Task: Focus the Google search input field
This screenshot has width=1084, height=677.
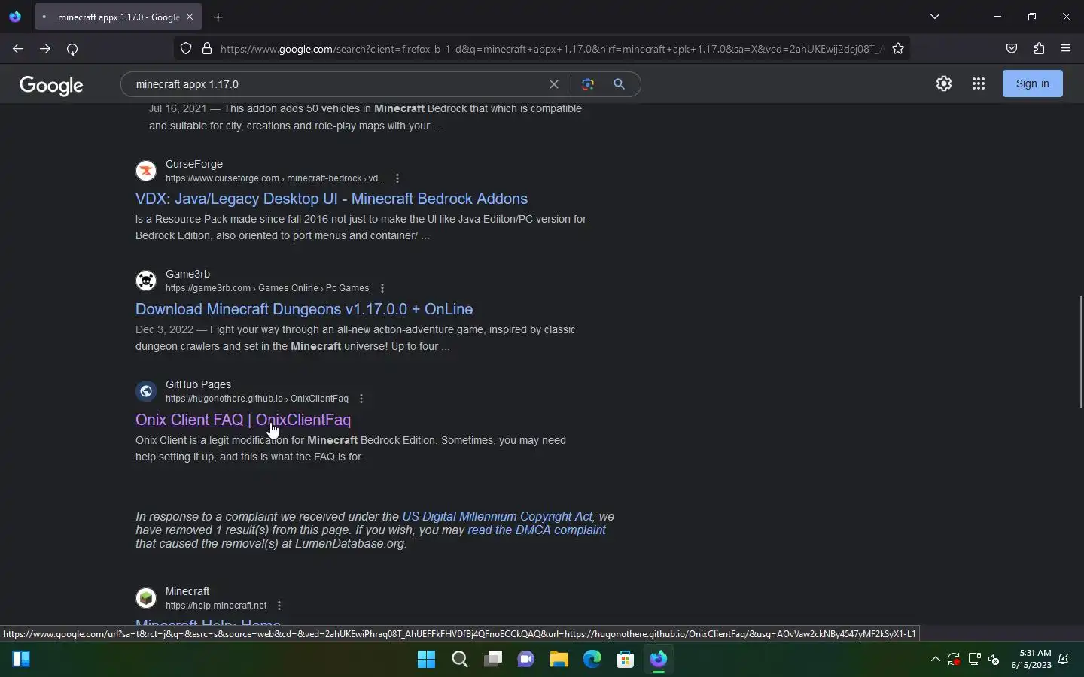Action: click(336, 84)
